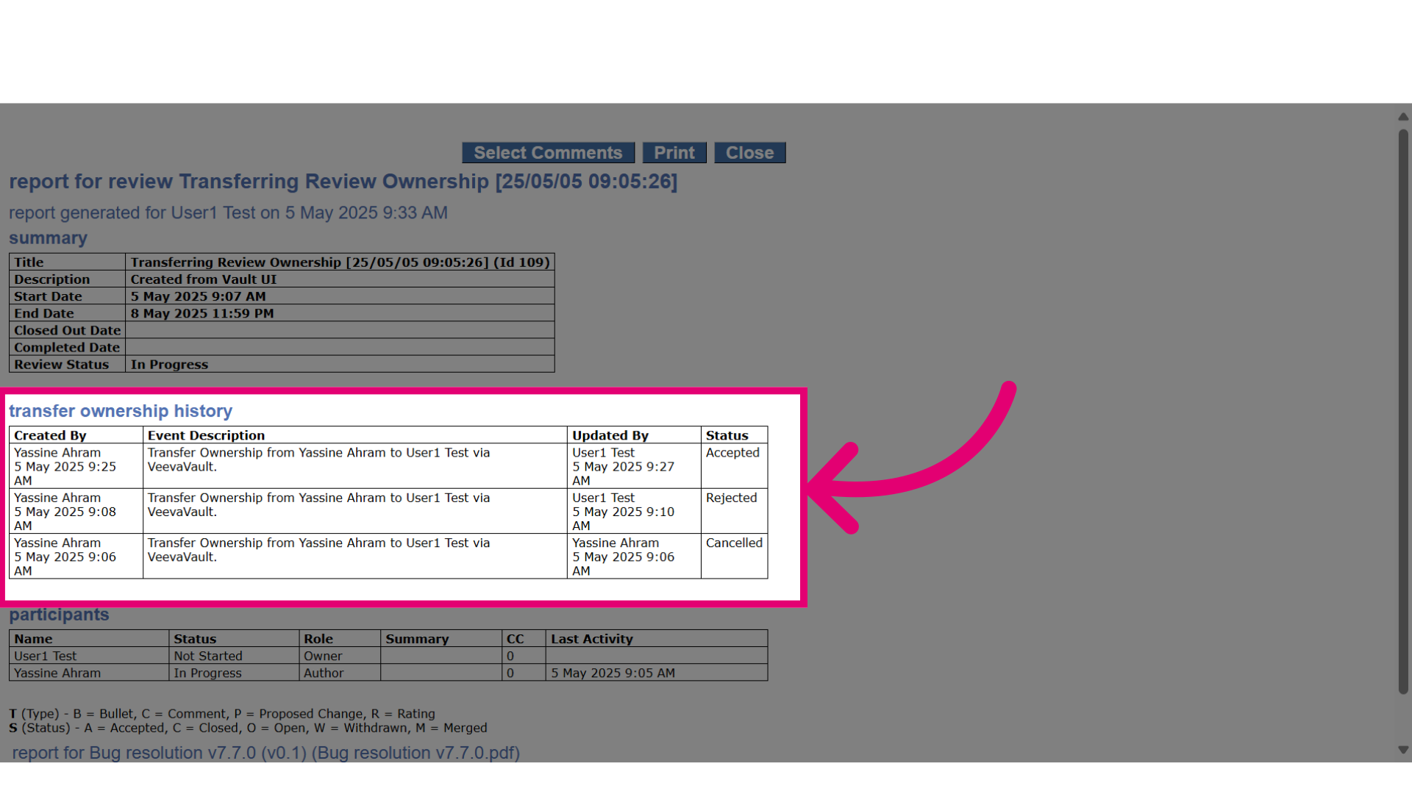This screenshot has height=794, width=1412.
Task: Select the Rejected status cell
Action: click(734, 511)
